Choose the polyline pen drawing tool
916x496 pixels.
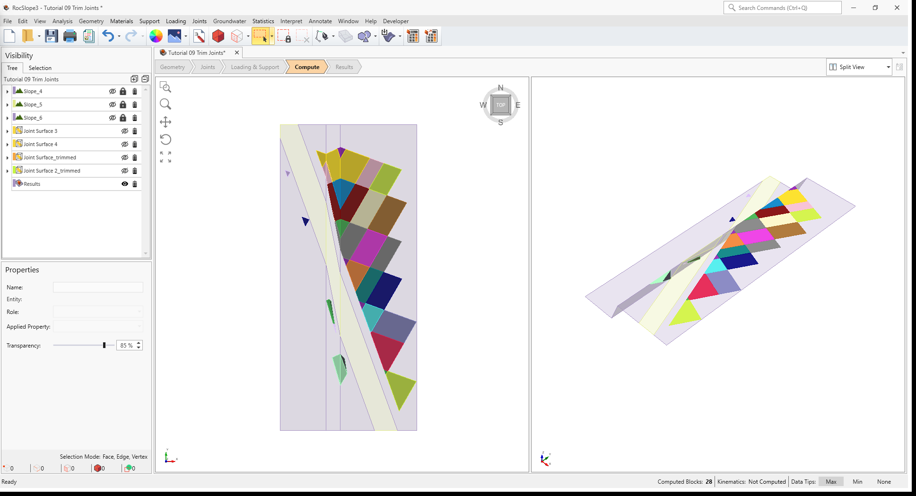[322, 36]
